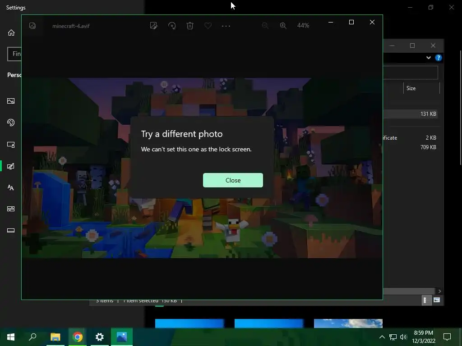Collapse the File Explorer ribbon chevron
The image size is (462, 346).
point(429,58)
